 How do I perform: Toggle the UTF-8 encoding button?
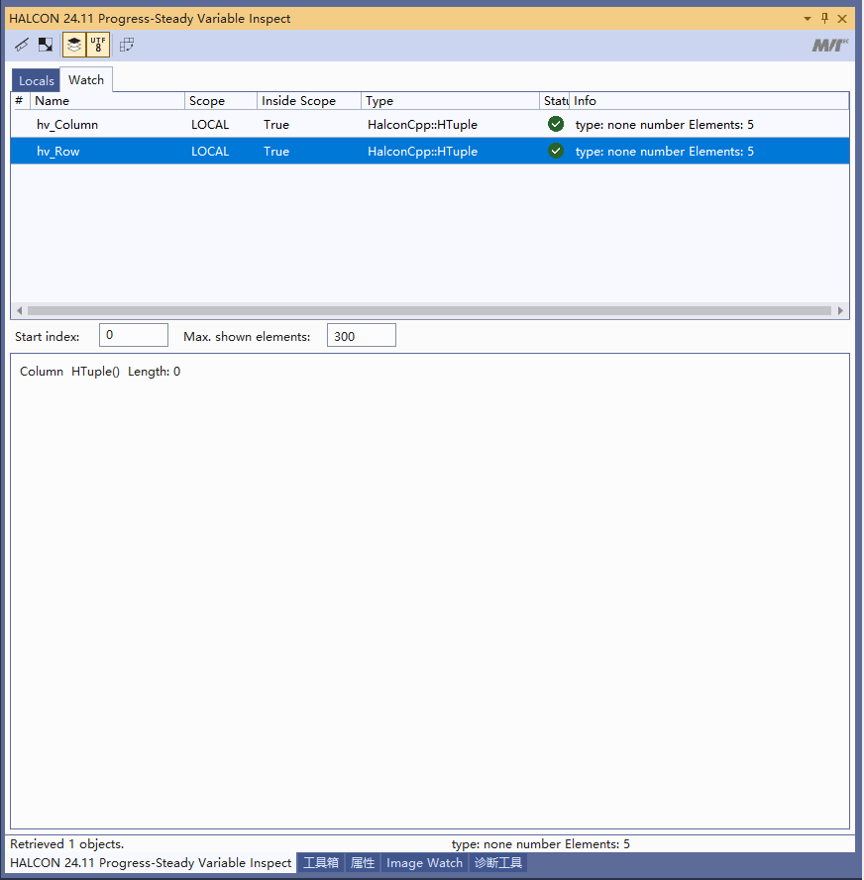(x=98, y=45)
